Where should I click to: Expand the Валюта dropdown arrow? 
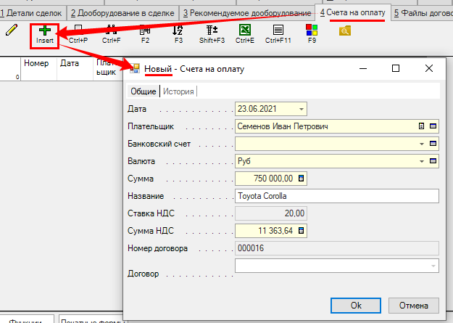click(x=421, y=161)
